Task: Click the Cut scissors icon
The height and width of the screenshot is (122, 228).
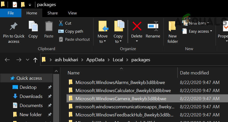Action: (61, 23)
